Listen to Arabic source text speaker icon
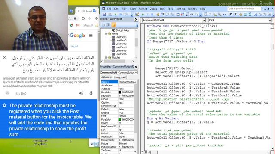 coord(81,93)
